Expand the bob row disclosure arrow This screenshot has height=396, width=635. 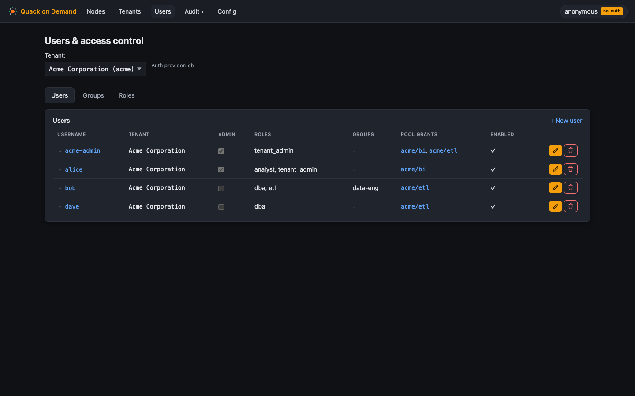click(60, 188)
